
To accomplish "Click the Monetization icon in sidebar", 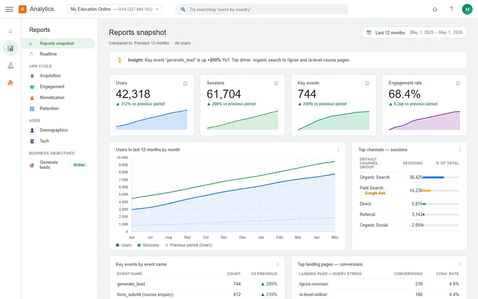I will click(x=32, y=98).
